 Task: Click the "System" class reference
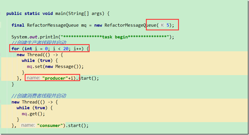pyautogui.click(x=19, y=37)
